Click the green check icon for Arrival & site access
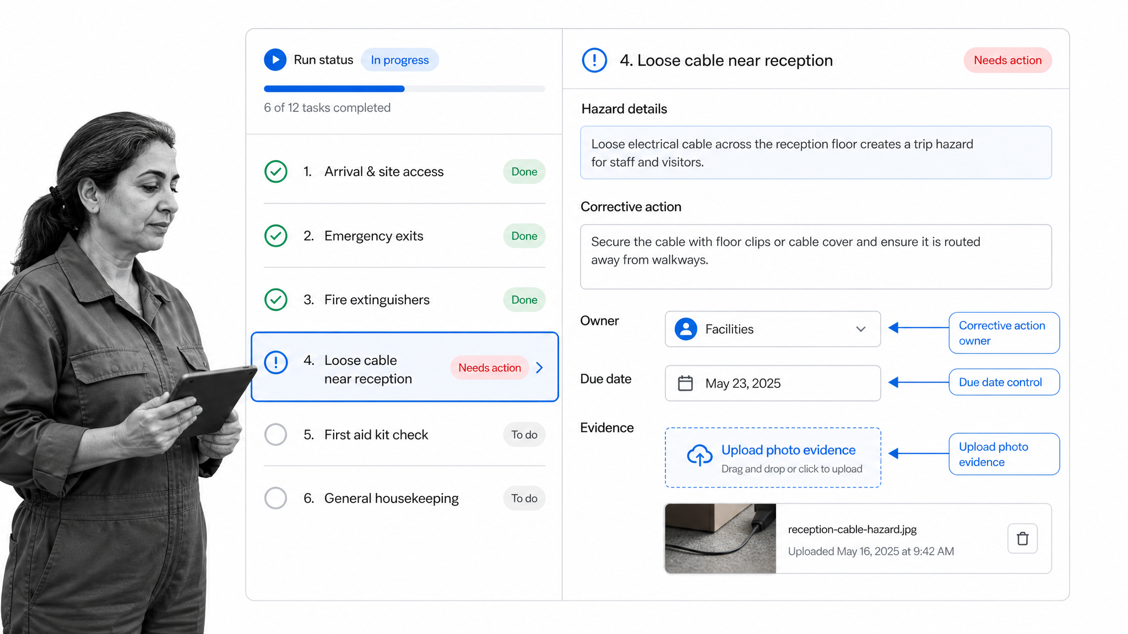 276,172
